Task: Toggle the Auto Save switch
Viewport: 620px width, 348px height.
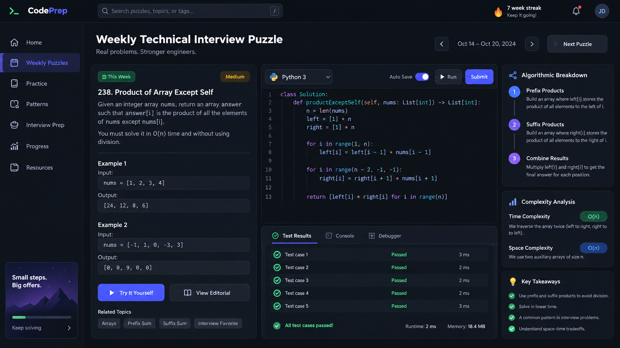Action: pyautogui.click(x=422, y=77)
